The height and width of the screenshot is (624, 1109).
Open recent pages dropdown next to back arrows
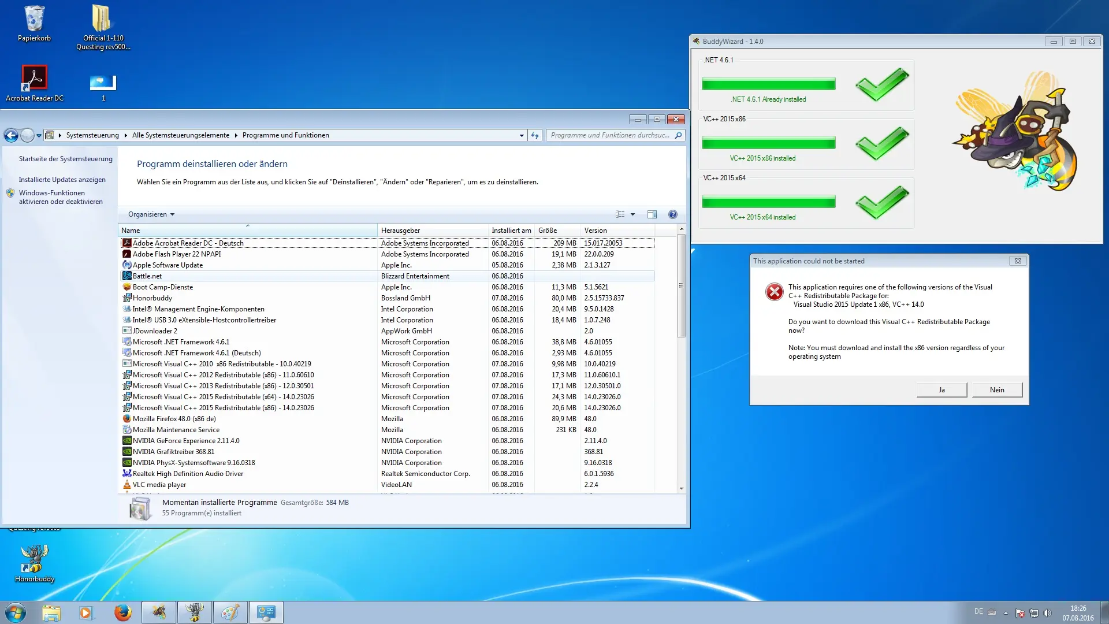click(x=39, y=136)
